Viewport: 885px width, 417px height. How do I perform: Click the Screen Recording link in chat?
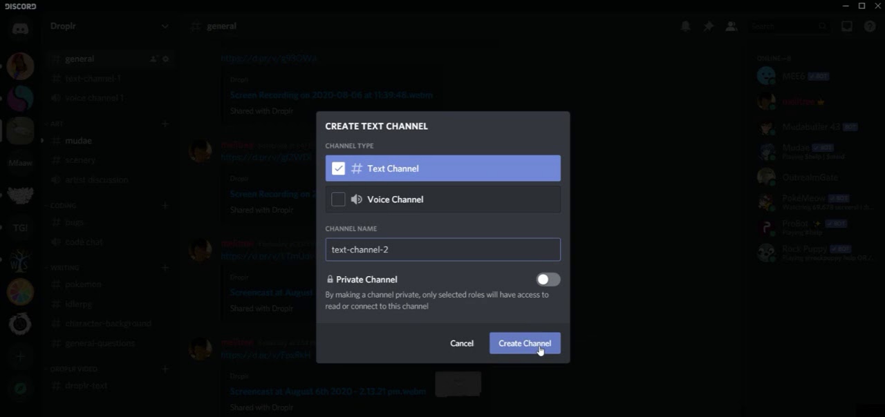pyautogui.click(x=331, y=95)
